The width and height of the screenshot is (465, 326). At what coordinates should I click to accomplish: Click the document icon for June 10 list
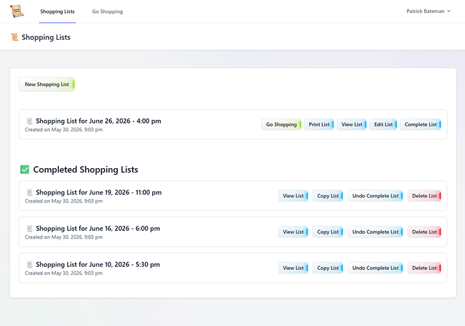[30, 264]
